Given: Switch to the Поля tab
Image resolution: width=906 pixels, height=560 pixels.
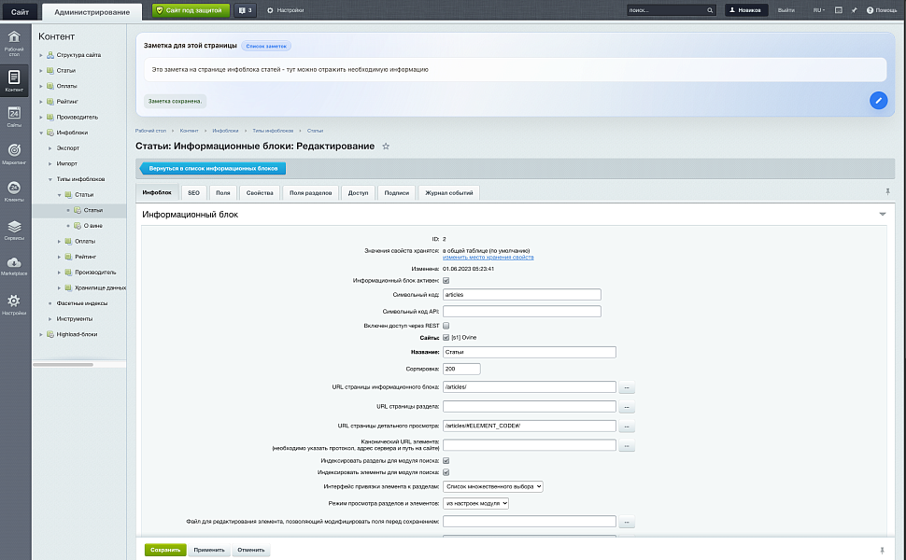Looking at the screenshot, I should pos(223,193).
